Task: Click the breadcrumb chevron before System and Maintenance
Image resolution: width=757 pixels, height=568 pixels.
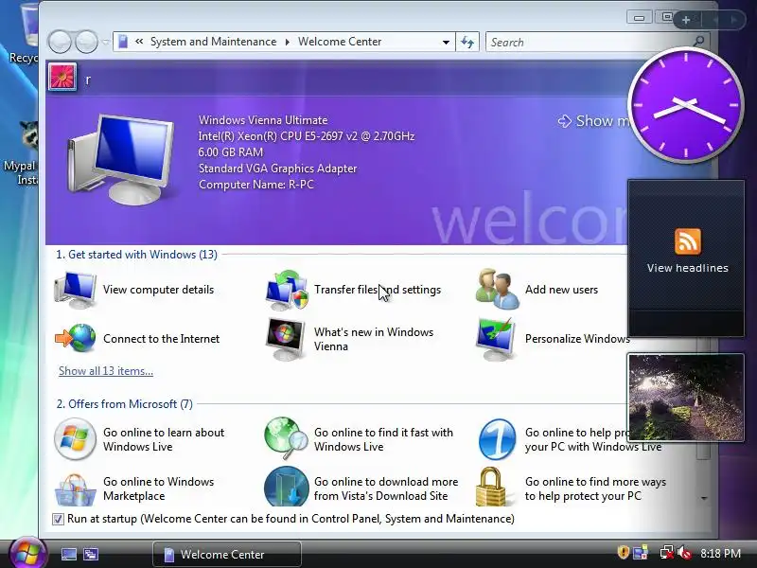Action: point(139,42)
